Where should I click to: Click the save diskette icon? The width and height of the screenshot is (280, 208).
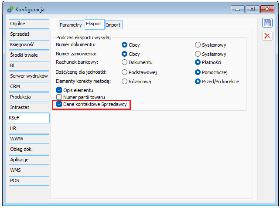pos(267,23)
